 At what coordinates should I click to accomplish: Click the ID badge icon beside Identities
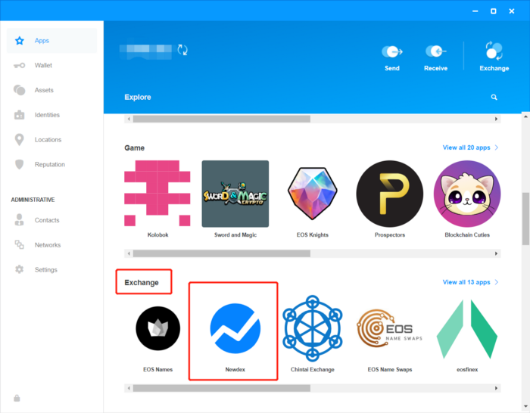(x=19, y=115)
